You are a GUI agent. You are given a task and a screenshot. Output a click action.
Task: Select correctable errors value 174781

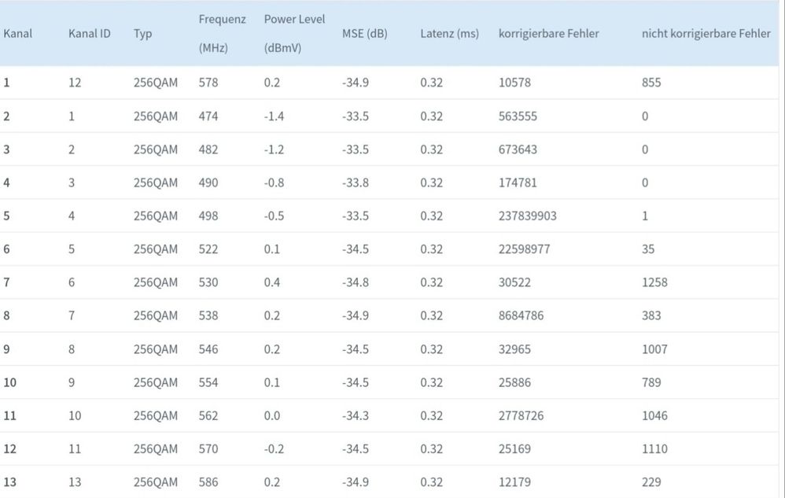pyautogui.click(x=518, y=183)
